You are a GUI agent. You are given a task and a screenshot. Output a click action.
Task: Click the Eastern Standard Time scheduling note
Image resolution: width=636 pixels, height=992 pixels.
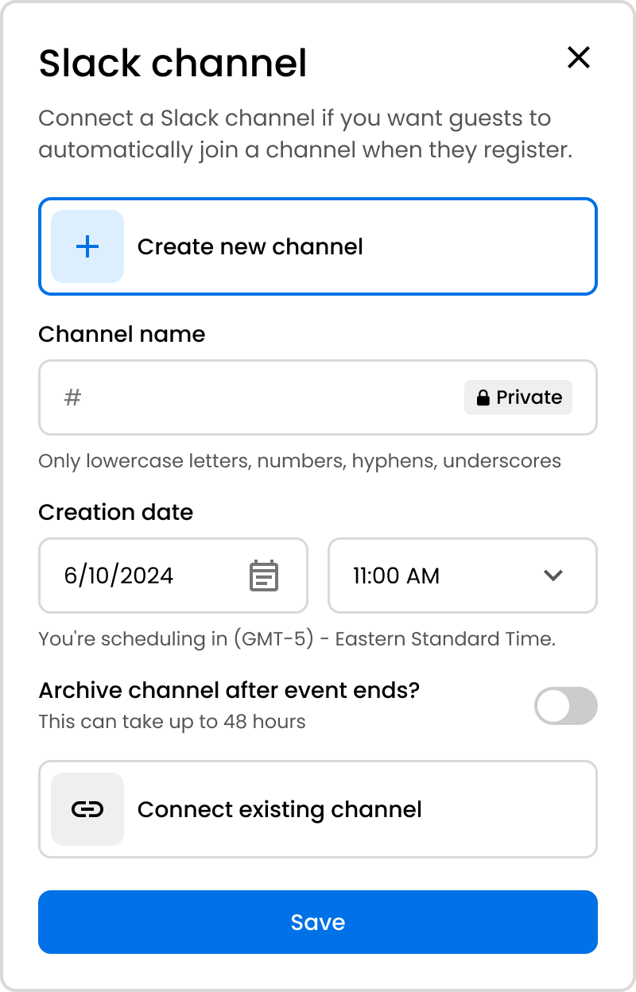click(297, 639)
